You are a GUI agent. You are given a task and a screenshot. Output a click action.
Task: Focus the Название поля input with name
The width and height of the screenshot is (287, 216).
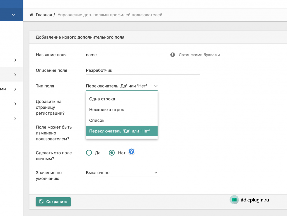(126, 55)
